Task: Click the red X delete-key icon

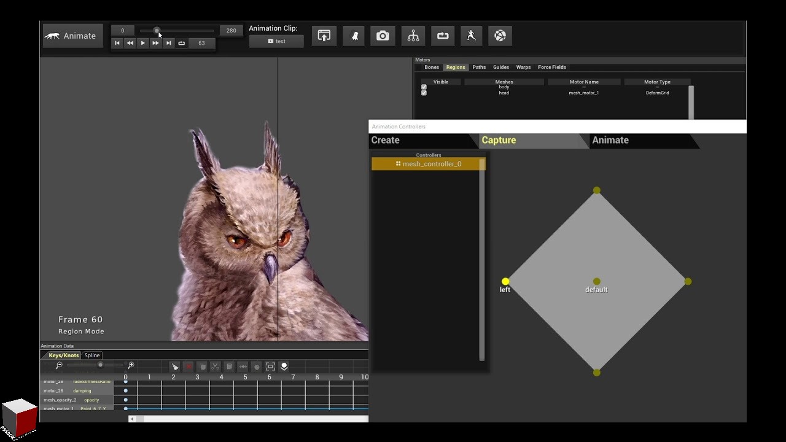Action: pyautogui.click(x=189, y=366)
